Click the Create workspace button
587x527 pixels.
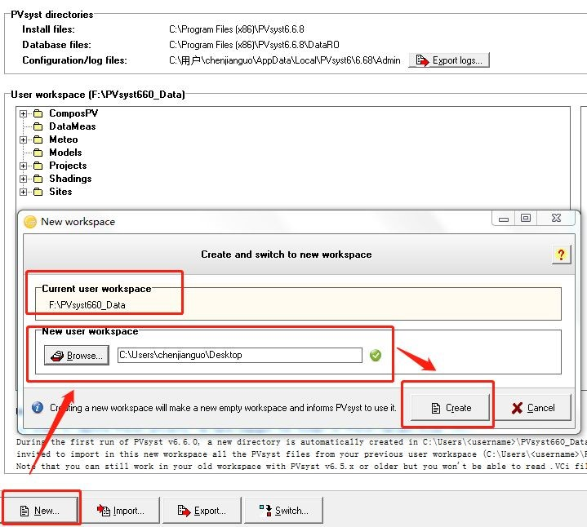tap(450, 408)
